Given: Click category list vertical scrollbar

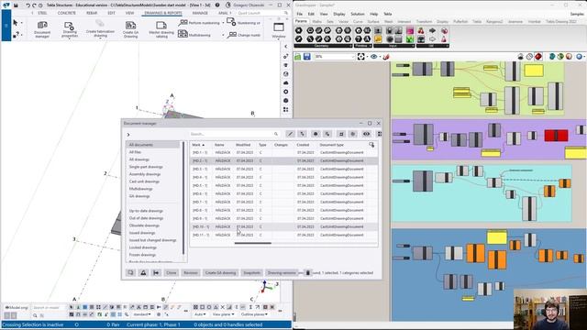Looking at the screenshot, I should 183,198.
